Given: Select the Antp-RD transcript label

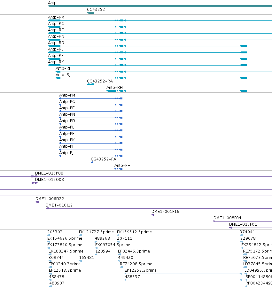Looking at the screenshot, I should (56, 43).
